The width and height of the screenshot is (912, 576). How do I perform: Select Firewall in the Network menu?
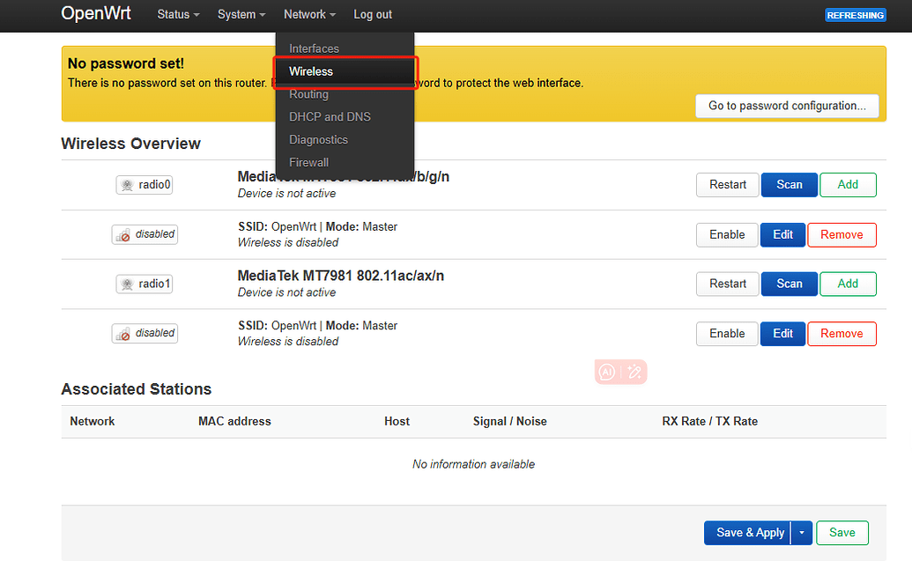coord(309,162)
